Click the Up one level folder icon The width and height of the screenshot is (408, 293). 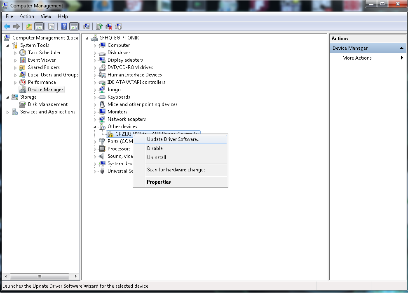point(29,26)
